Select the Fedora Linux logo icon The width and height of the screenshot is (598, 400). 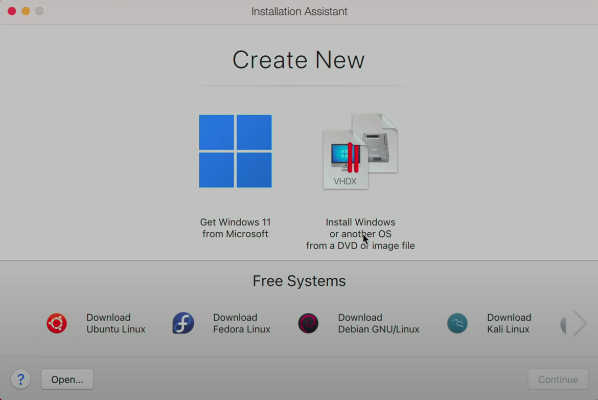[x=183, y=323]
